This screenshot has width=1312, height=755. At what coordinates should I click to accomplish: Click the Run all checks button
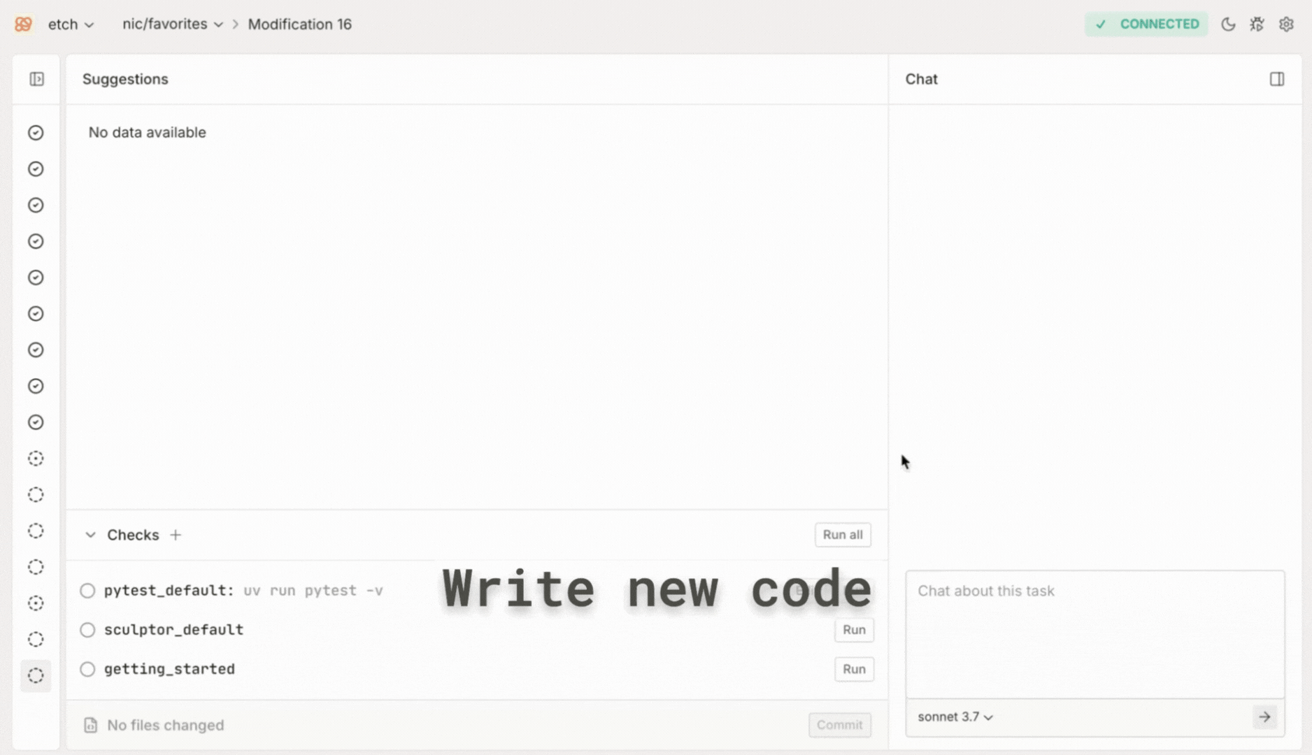[x=842, y=535]
